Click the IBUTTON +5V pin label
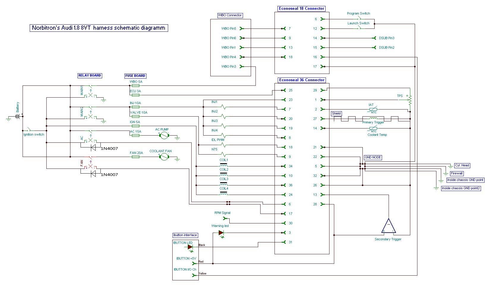This screenshot has height=286, width=489. (186, 258)
